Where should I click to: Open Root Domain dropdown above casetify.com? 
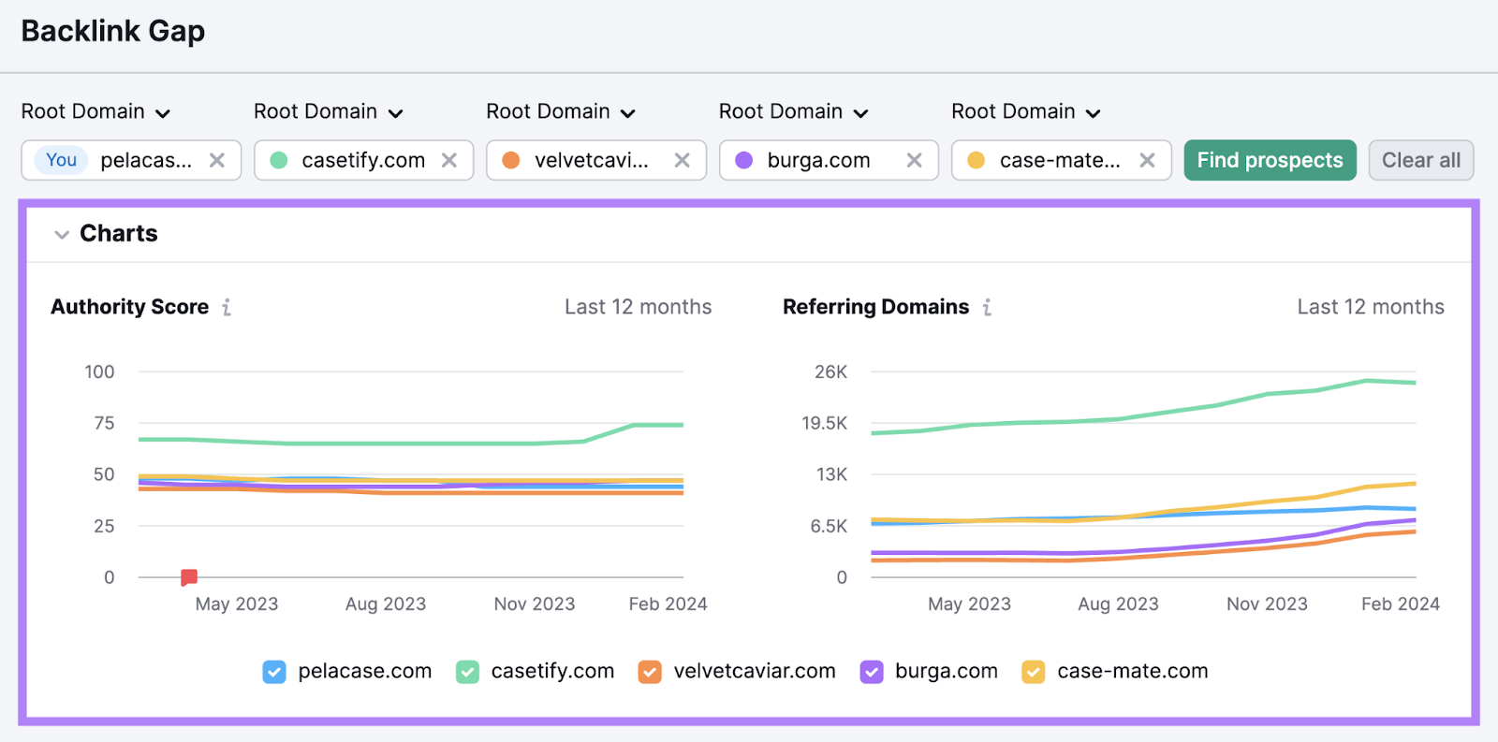click(328, 112)
